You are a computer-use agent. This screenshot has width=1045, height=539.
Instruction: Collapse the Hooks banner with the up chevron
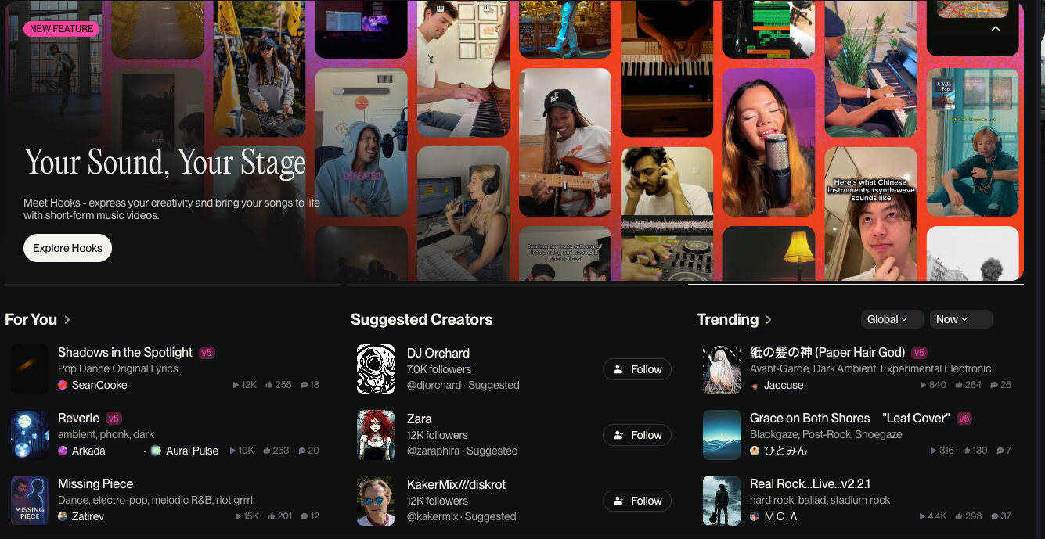click(996, 29)
